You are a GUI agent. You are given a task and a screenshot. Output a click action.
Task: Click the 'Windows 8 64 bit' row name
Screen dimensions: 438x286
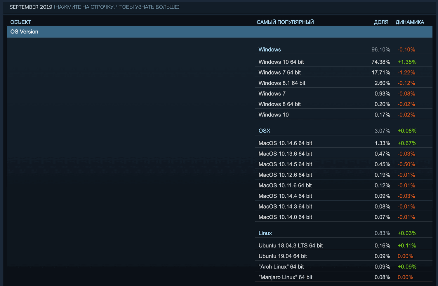pyautogui.click(x=280, y=104)
